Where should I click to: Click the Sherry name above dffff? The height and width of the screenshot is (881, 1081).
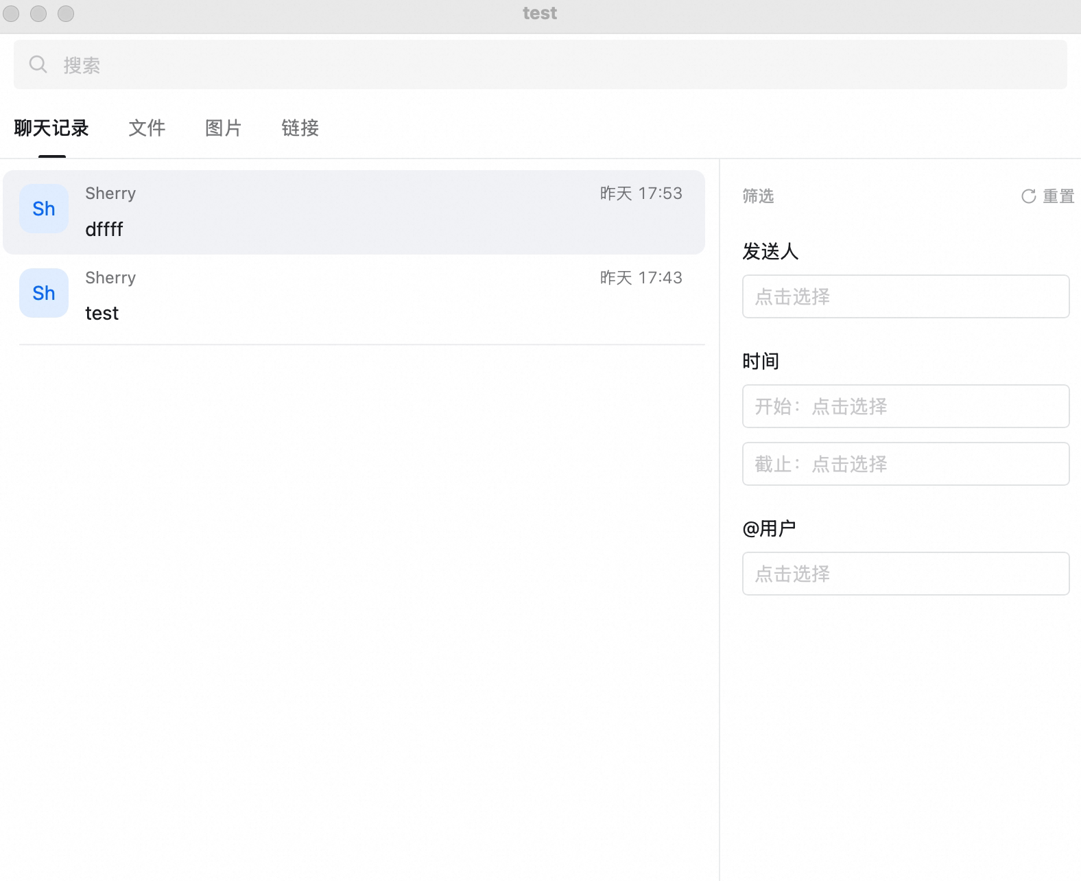[110, 193]
